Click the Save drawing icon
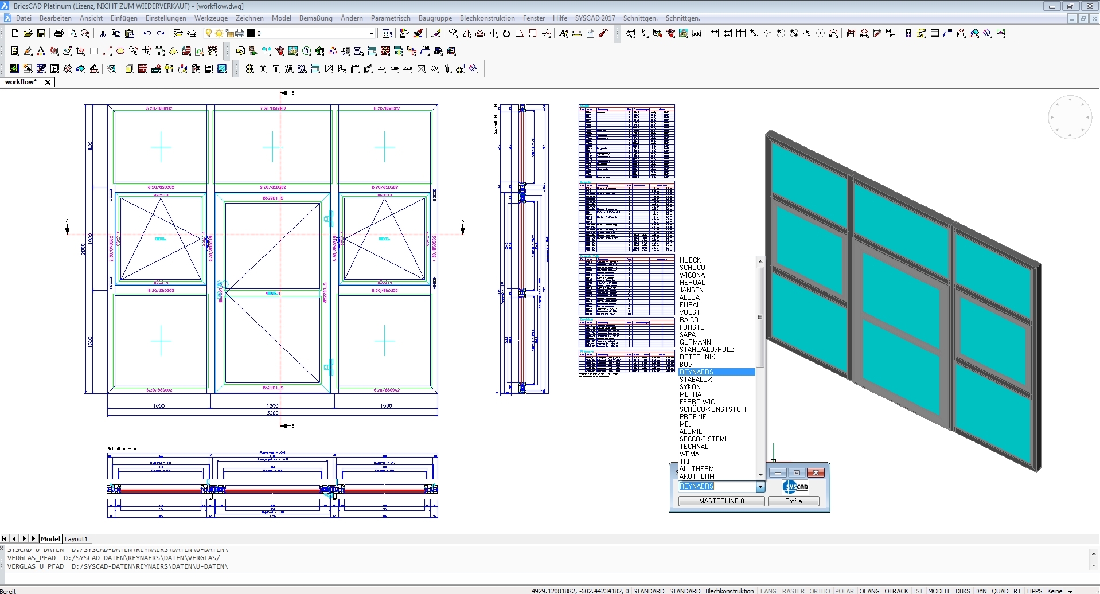Viewport: 1100px width, 594px height. tap(41, 33)
